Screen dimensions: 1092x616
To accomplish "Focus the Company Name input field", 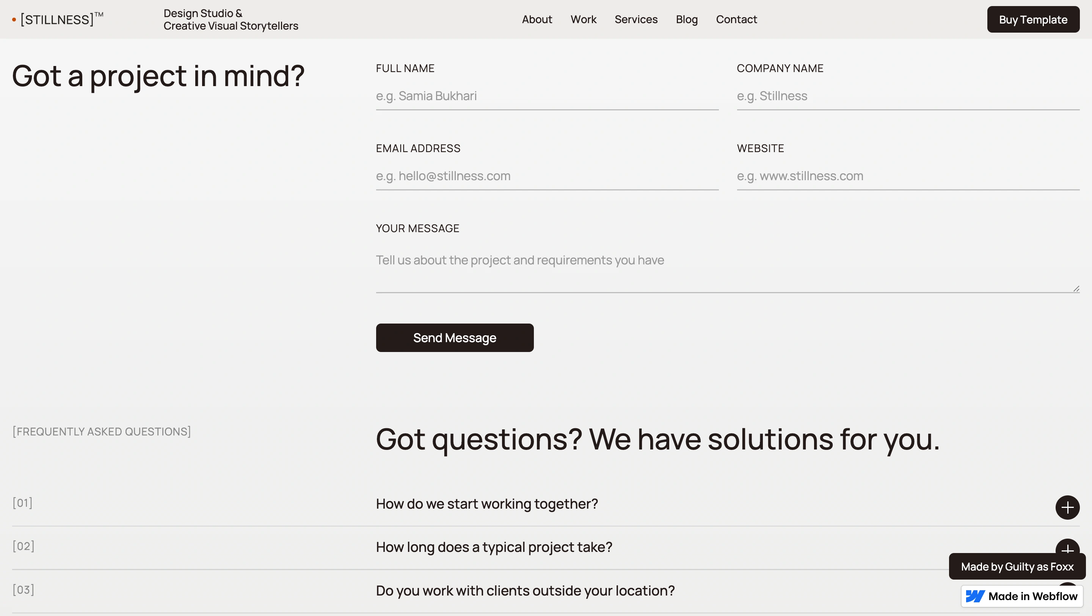I will tap(908, 96).
